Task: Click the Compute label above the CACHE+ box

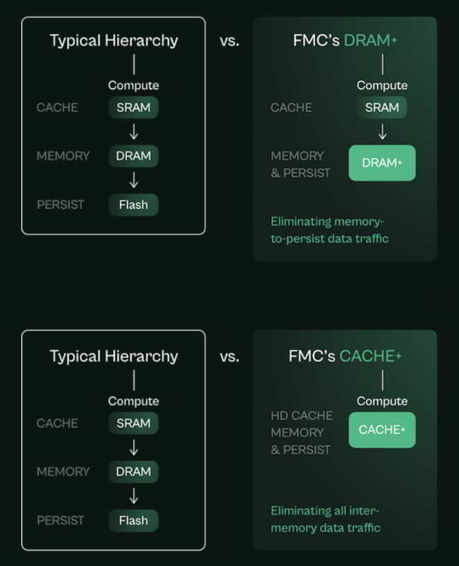Action: tap(382, 401)
